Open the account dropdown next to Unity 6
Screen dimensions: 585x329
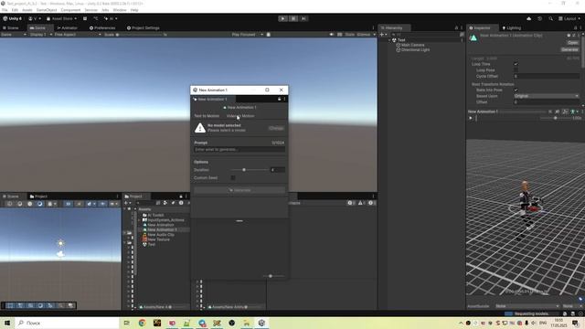[x=35, y=18]
